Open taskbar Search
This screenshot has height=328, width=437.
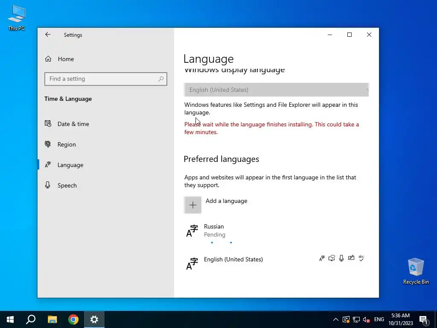click(x=31, y=319)
